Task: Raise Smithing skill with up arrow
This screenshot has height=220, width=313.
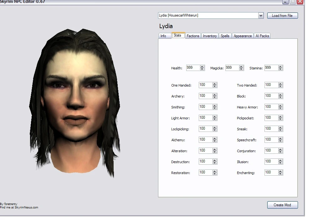Action: tap(215, 106)
